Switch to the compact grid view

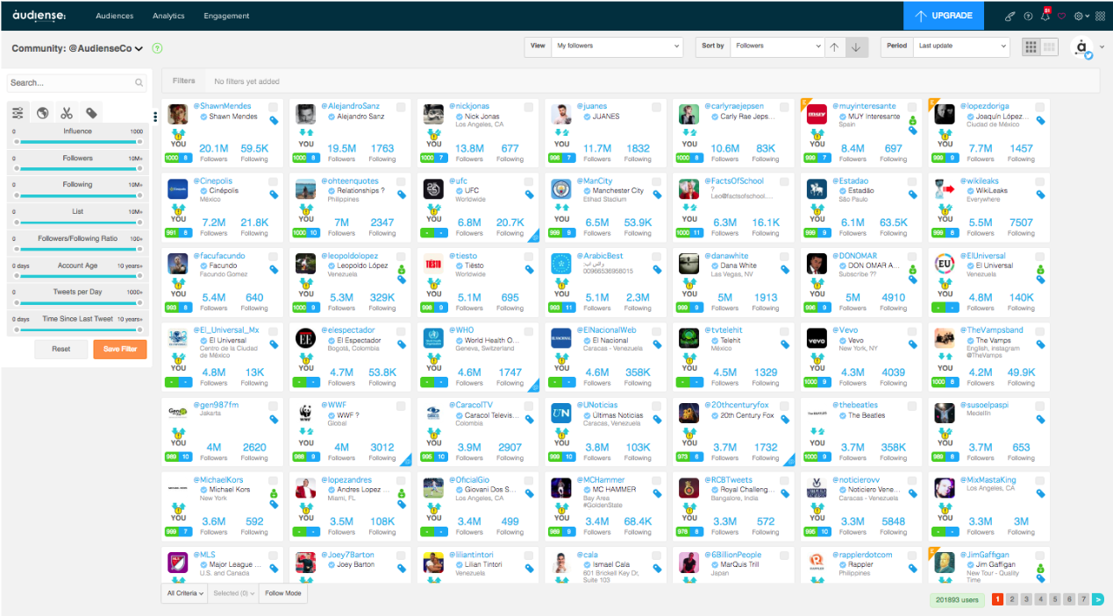pos(1049,46)
